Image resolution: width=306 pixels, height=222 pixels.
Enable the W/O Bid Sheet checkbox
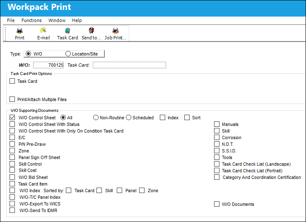tap(12, 177)
